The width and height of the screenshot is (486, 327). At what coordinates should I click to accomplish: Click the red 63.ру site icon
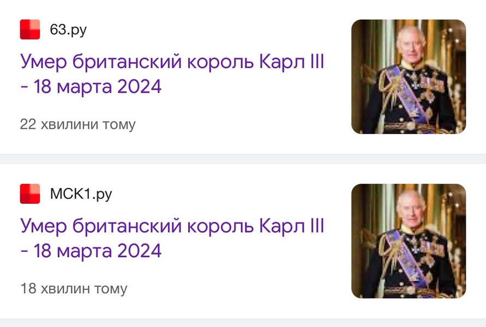30,29
